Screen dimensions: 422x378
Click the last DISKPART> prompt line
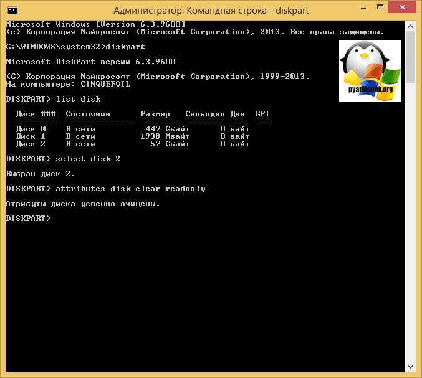click(28, 219)
